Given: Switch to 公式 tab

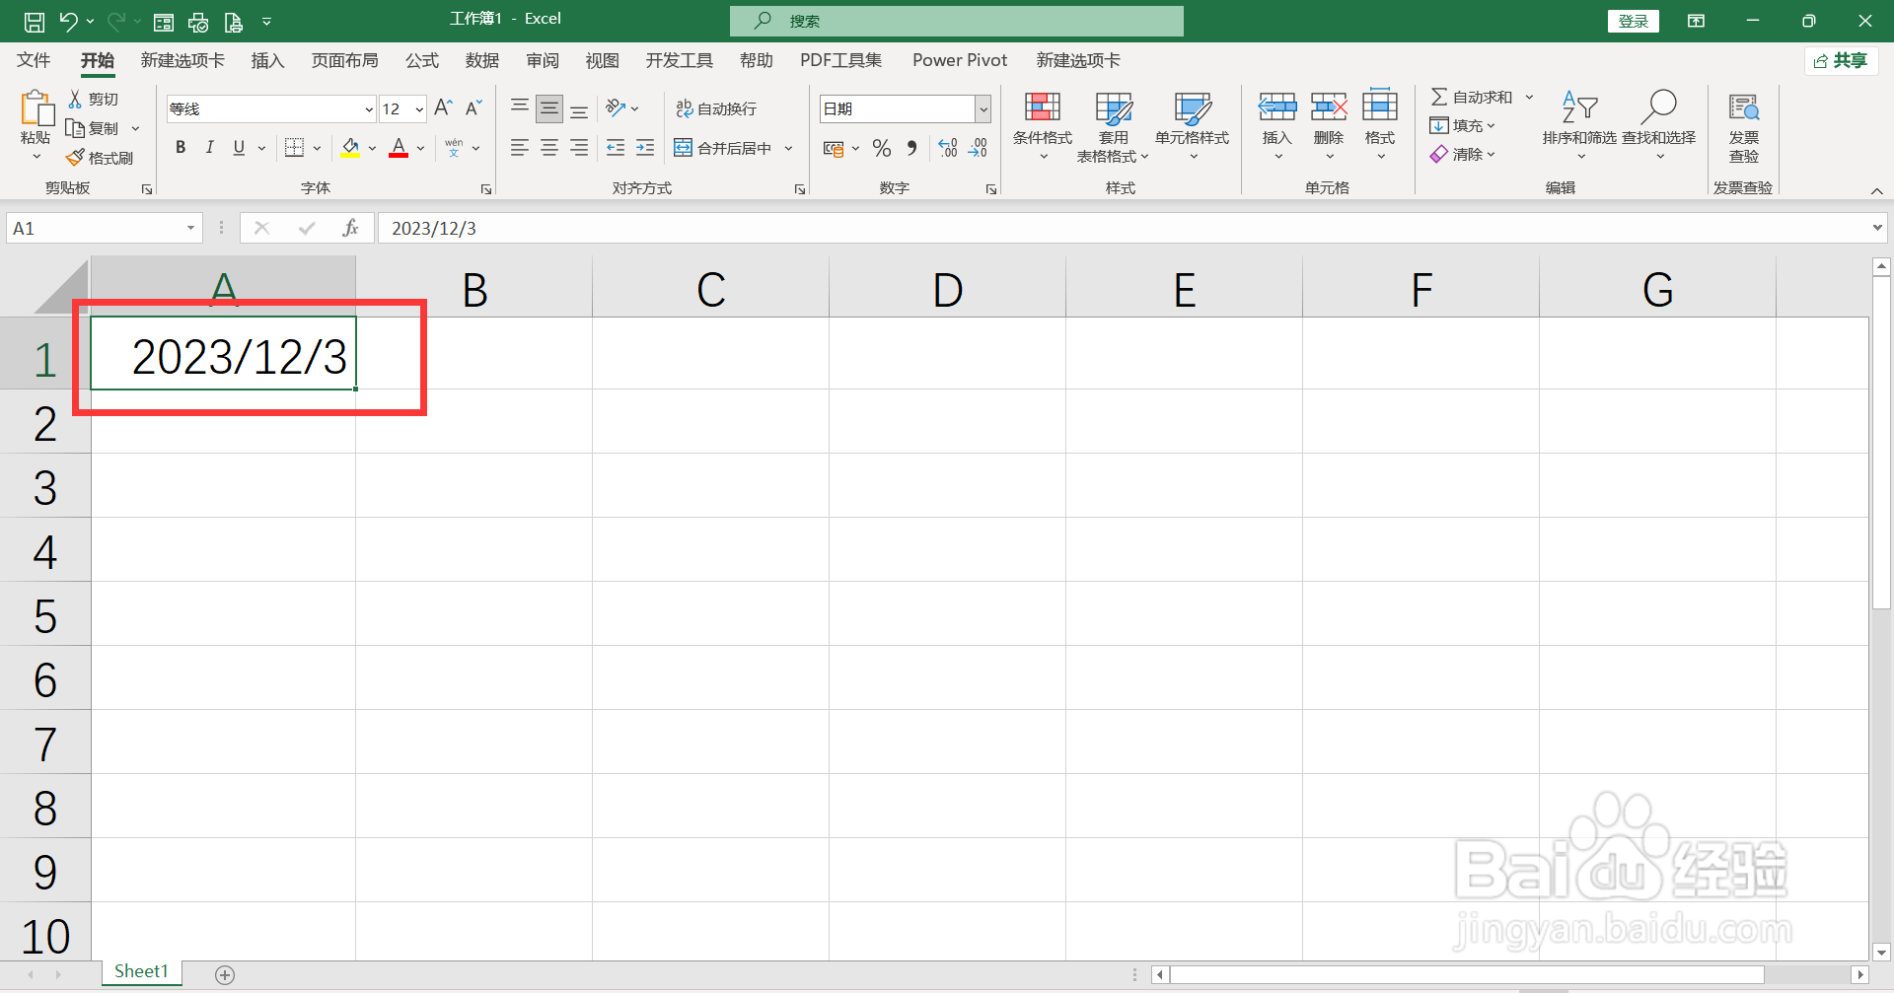Looking at the screenshot, I should point(422,60).
